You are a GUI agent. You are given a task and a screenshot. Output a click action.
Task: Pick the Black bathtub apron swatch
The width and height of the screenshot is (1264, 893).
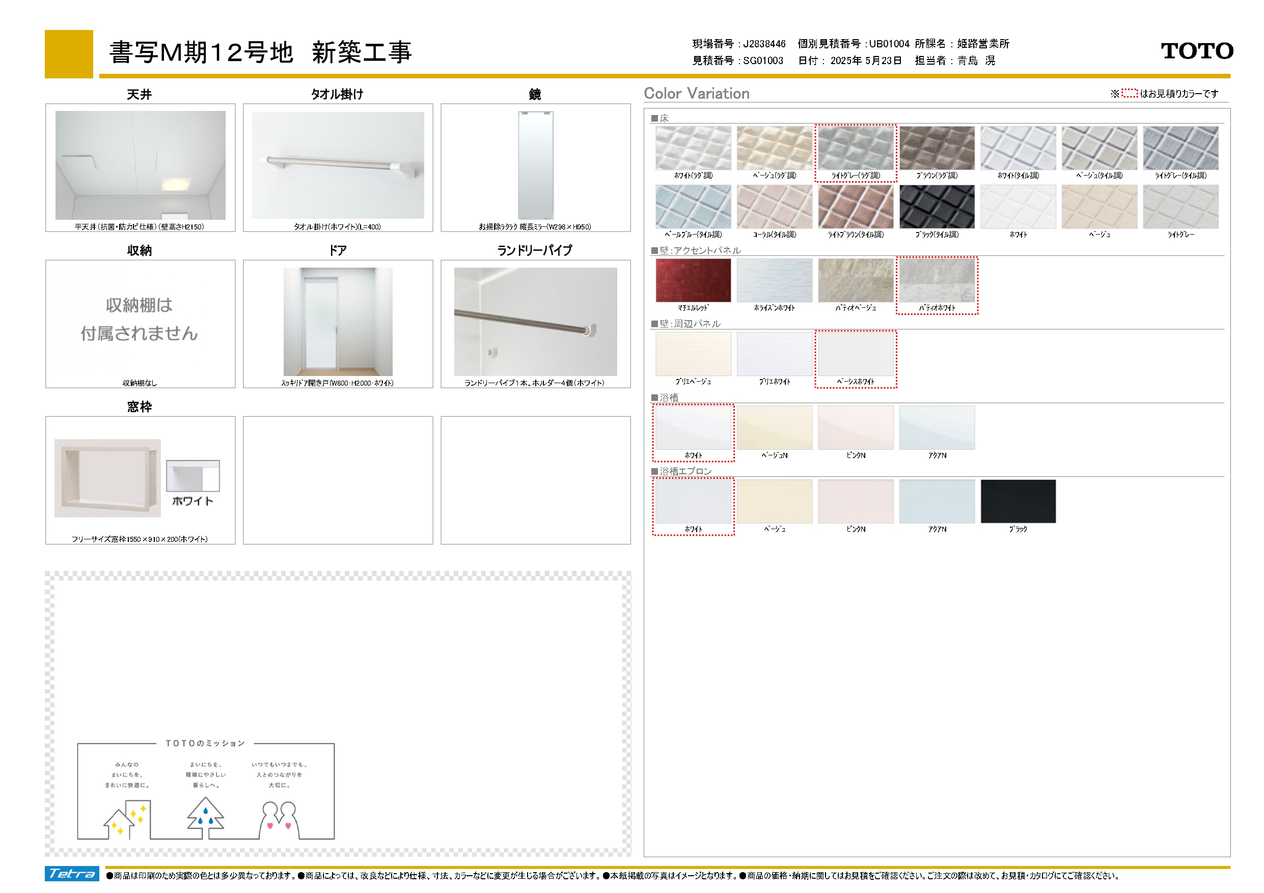(x=1018, y=501)
